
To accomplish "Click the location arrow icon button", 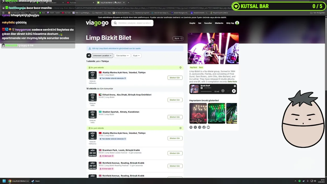I will click(89, 55).
